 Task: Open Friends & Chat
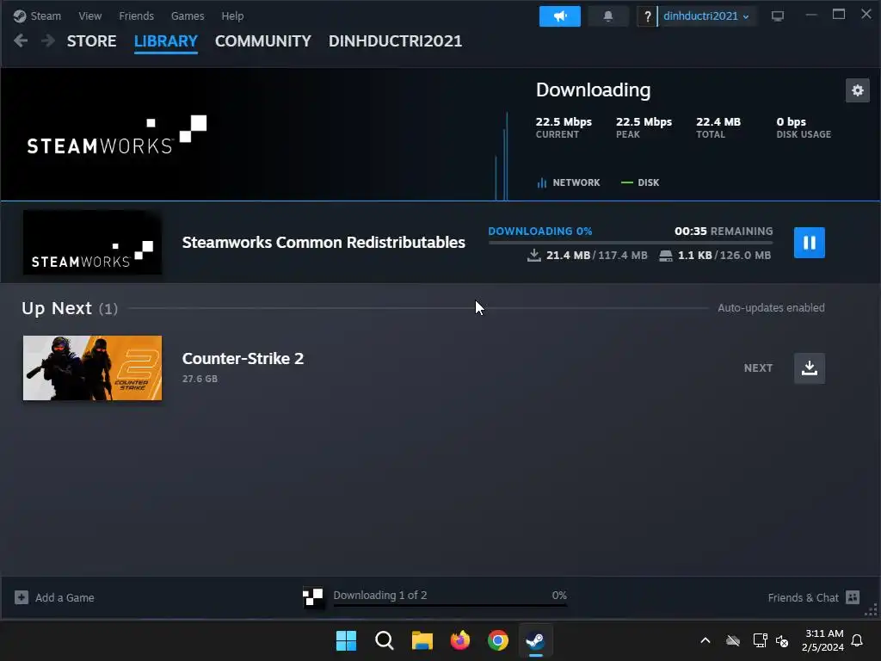(x=803, y=597)
